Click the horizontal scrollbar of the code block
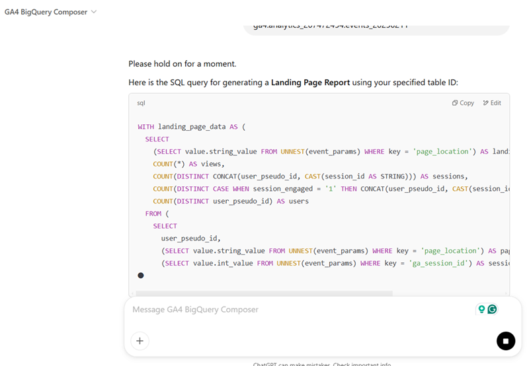The width and height of the screenshot is (529, 366). (264, 293)
